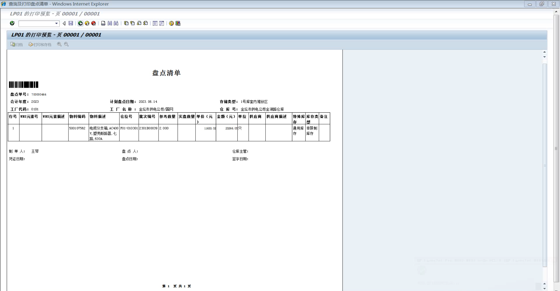Viewport: 560px width, 291px height.
Task: Click the 打印和存档 print and archive button
Action: pyautogui.click(x=40, y=44)
